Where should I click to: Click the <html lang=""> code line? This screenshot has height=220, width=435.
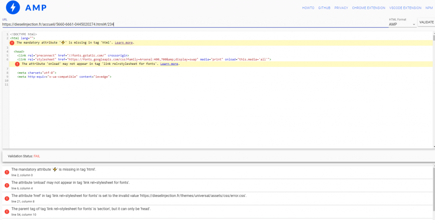click(23, 38)
